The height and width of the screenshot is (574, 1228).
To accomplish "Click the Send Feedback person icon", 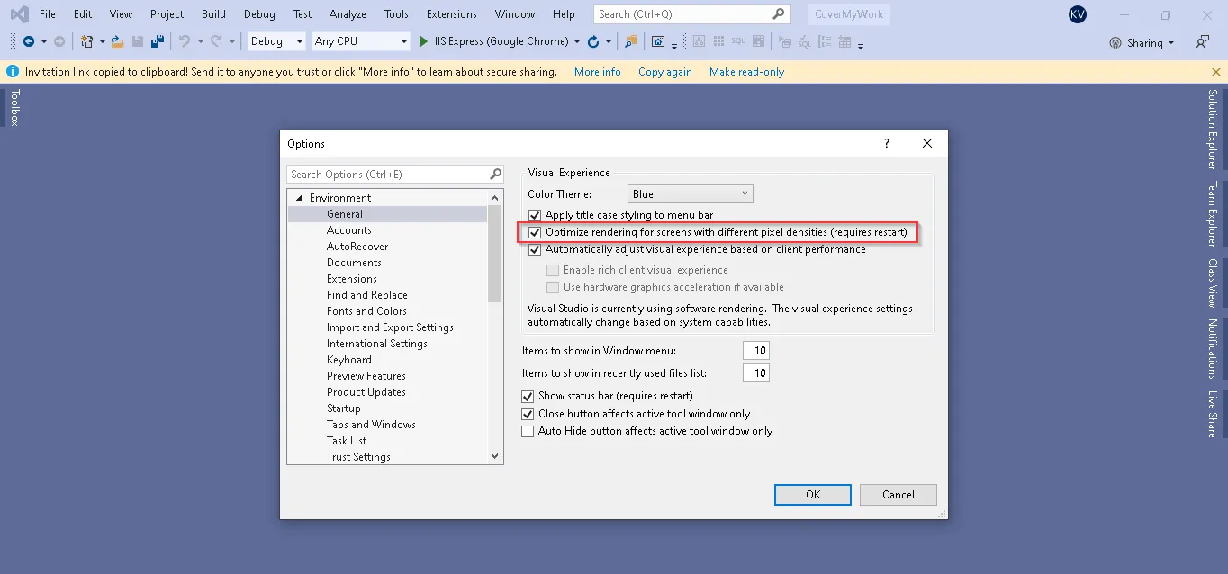I will point(1203,42).
